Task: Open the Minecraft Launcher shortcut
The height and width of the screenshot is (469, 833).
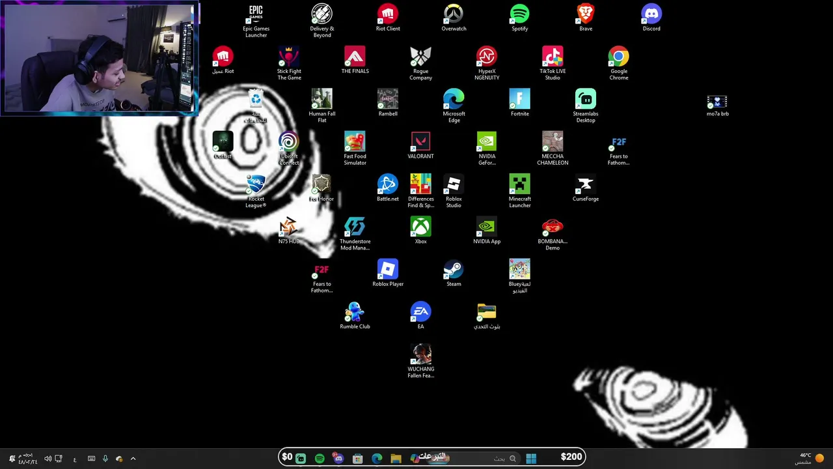Action: pyautogui.click(x=519, y=192)
